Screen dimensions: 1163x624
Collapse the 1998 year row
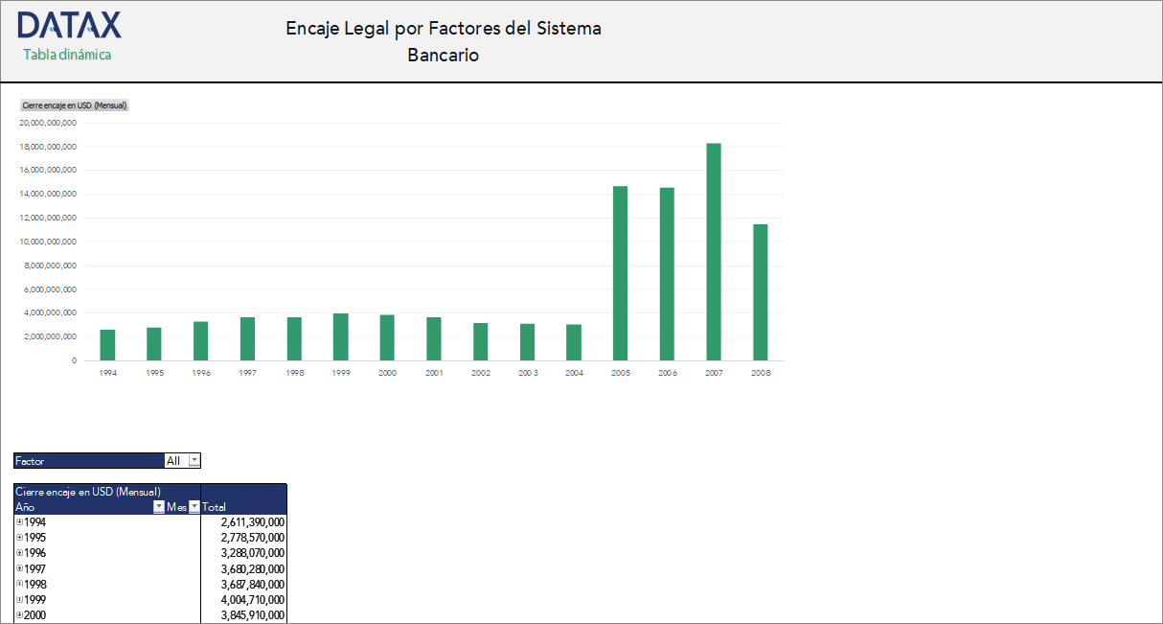[19, 584]
